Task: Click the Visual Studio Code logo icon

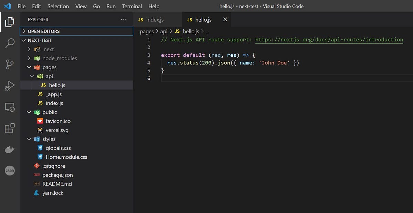Action: click(x=7, y=6)
